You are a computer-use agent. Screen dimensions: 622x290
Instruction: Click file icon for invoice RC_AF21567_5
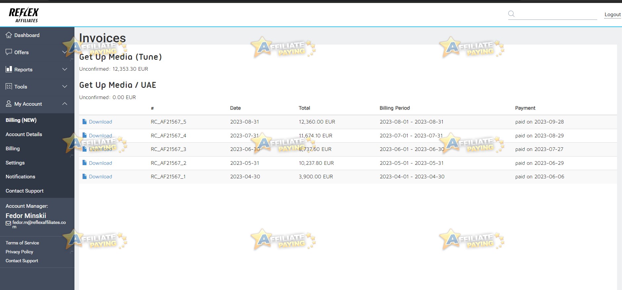pos(84,122)
